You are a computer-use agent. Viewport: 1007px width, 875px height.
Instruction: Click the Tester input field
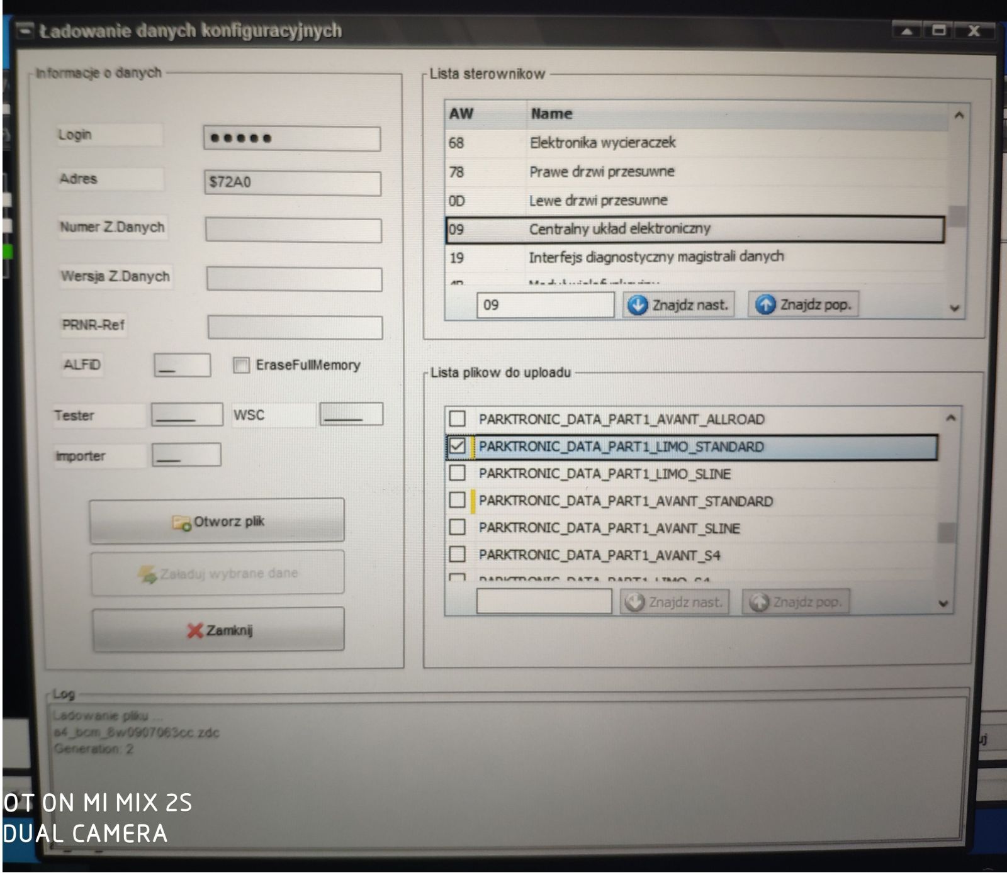pos(186,415)
